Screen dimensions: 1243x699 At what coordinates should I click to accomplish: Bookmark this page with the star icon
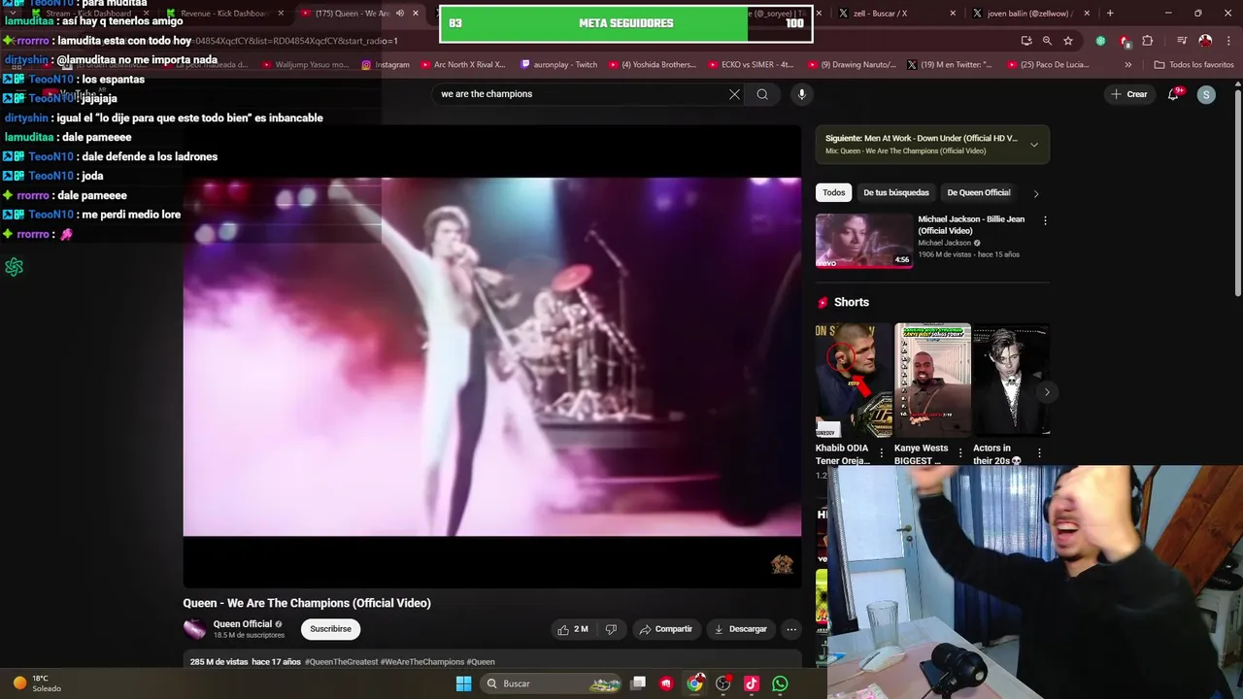1068,41
